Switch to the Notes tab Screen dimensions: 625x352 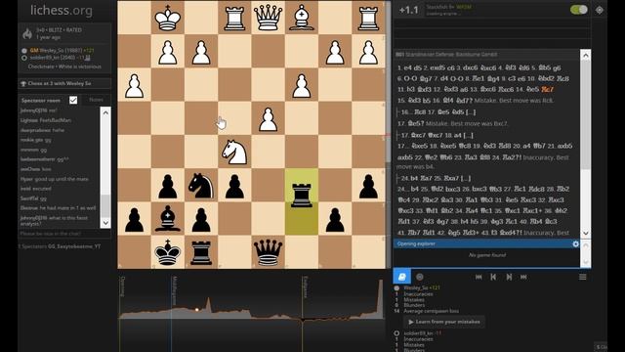(96, 100)
